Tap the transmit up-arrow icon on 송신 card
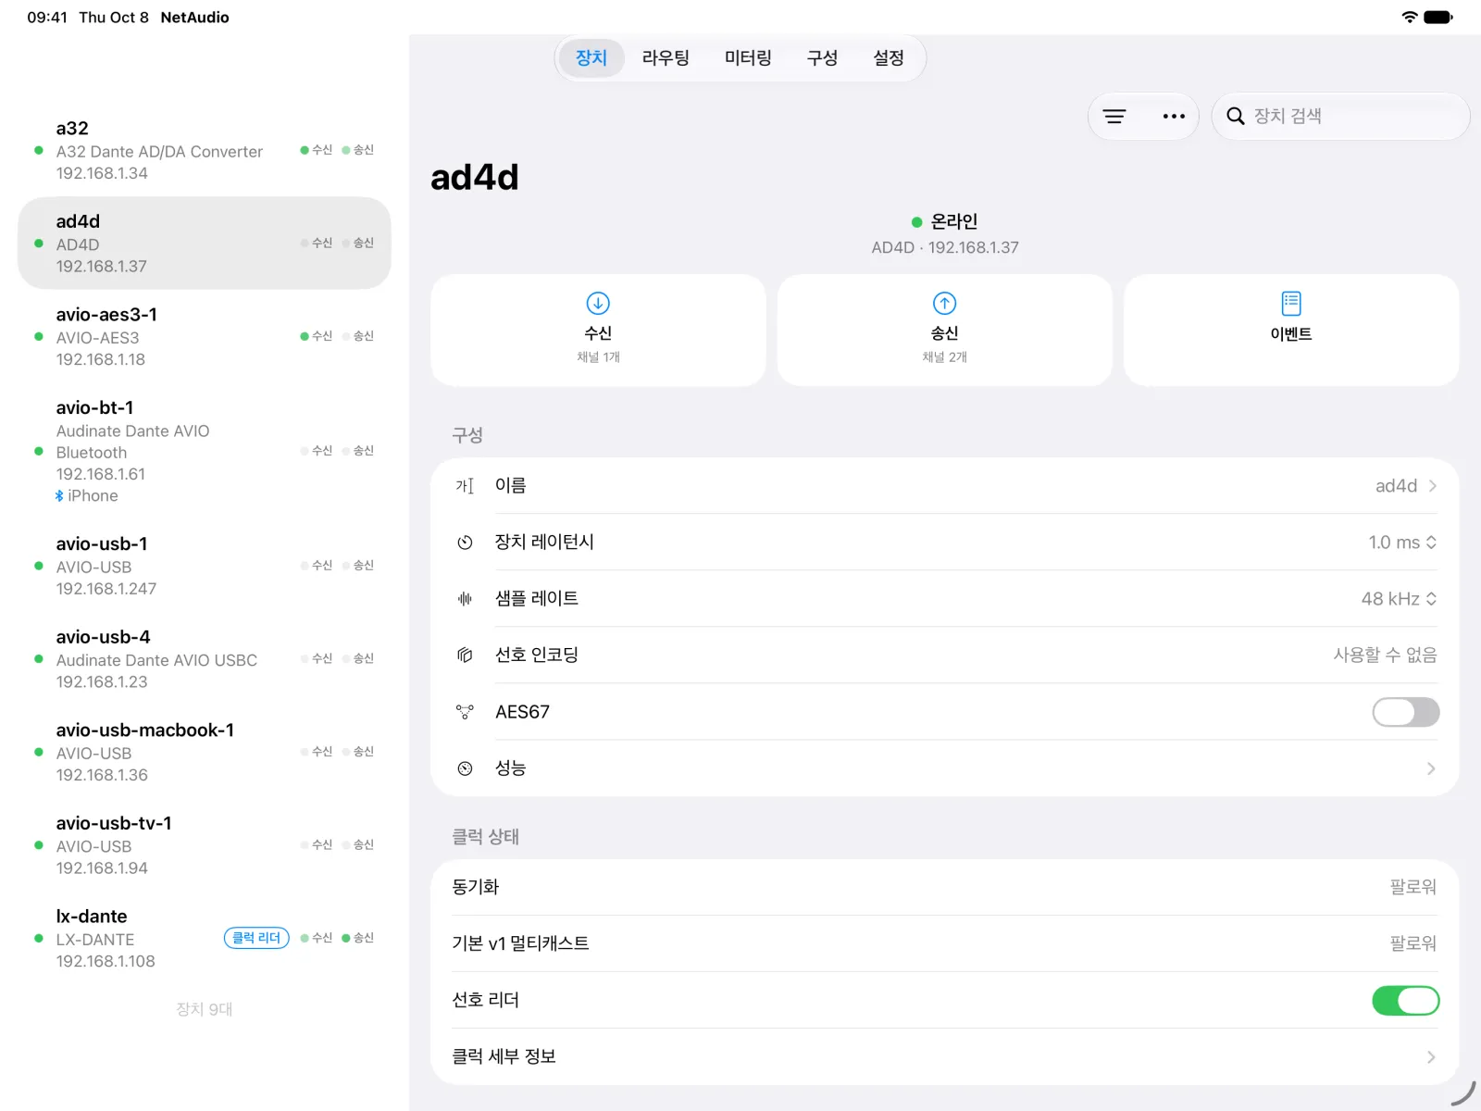 [x=944, y=303]
